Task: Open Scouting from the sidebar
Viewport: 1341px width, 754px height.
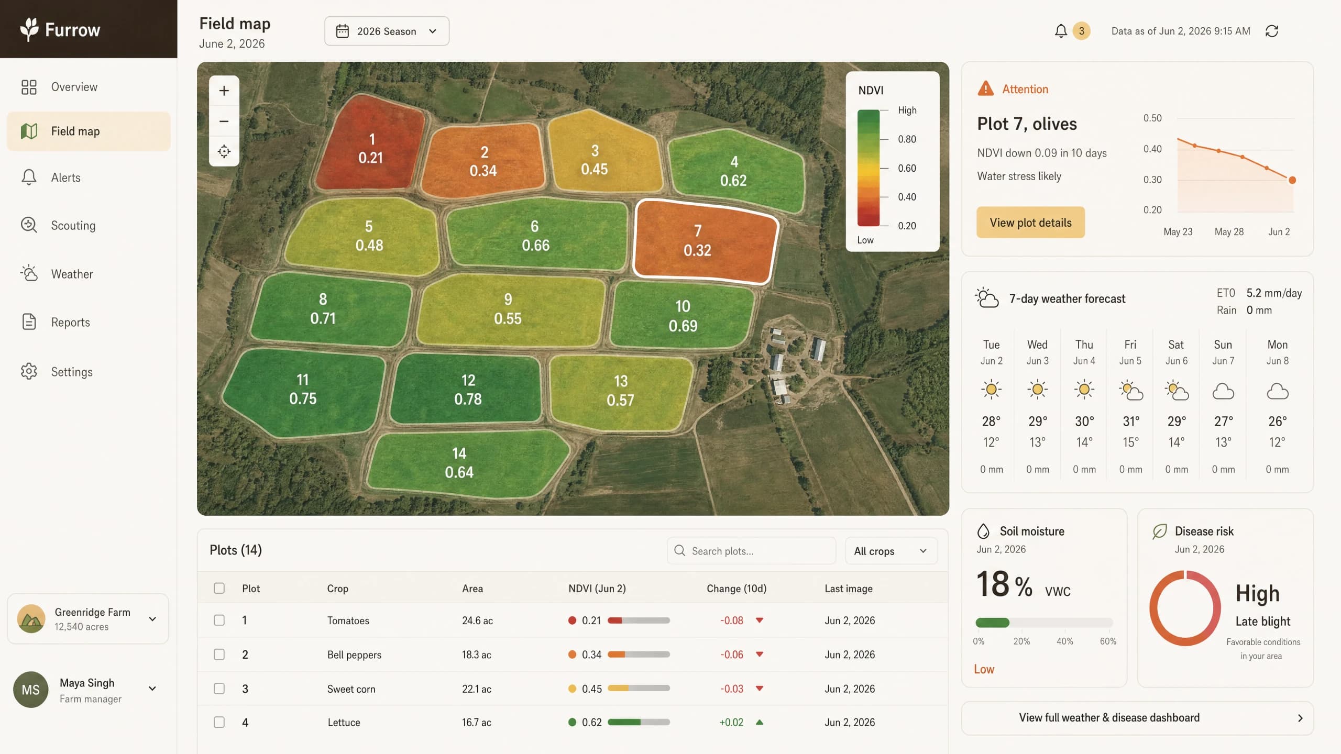Action: click(89, 226)
